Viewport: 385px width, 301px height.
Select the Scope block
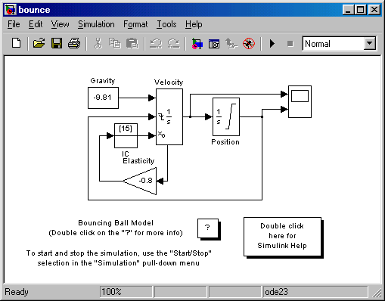pos(300,101)
